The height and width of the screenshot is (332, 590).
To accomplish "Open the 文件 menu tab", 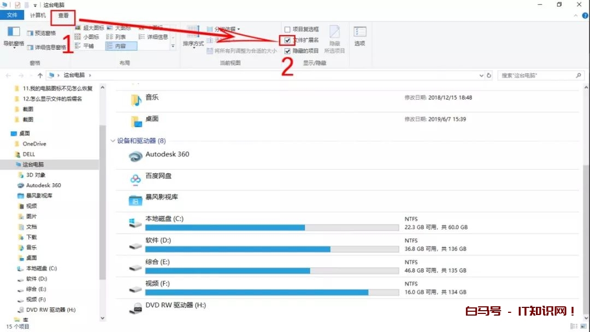I will click(x=12, y=16).
